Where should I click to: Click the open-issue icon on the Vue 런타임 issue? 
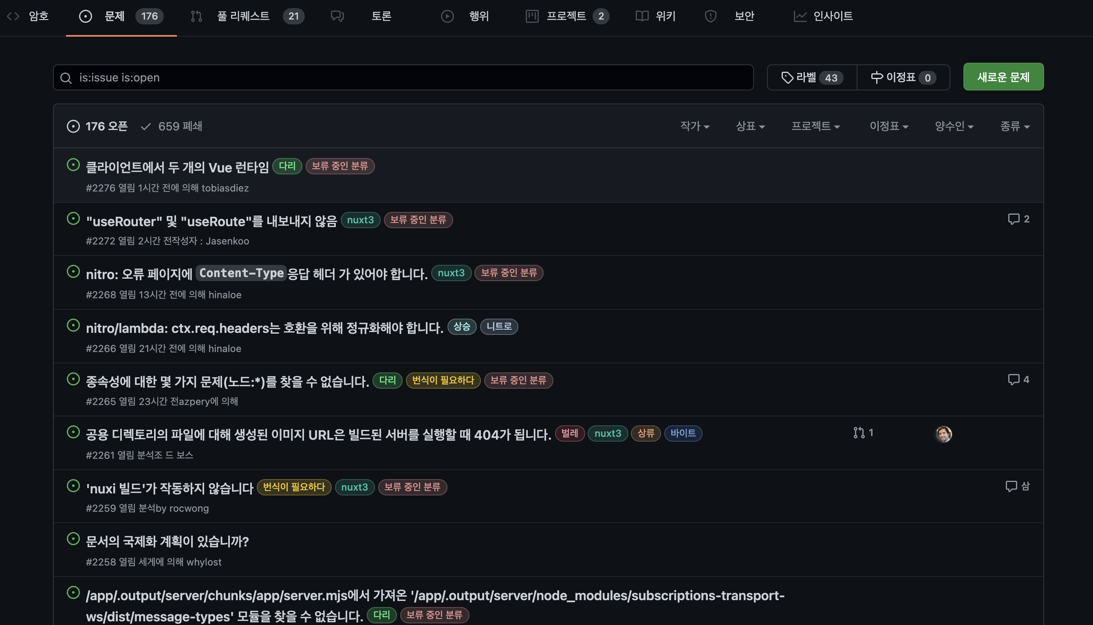(x=73, y=165)
